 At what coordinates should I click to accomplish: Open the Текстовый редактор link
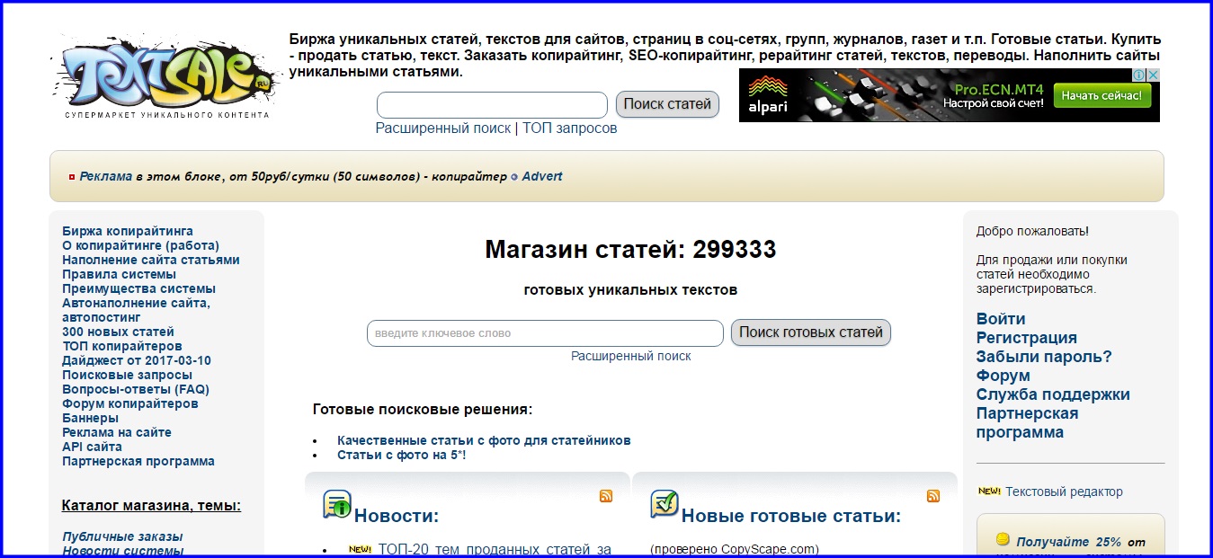tap(1064, 492)
